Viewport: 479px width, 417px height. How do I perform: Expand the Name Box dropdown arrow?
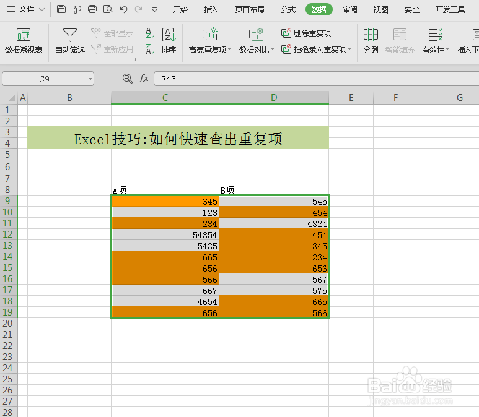(x=90, y=79)
